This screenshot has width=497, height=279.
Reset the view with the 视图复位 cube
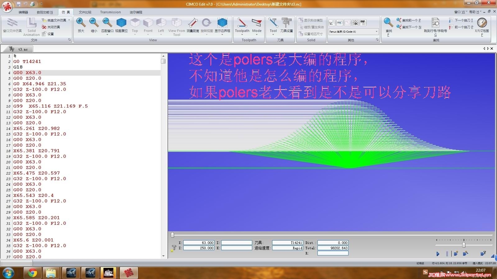tap(121, 23)
